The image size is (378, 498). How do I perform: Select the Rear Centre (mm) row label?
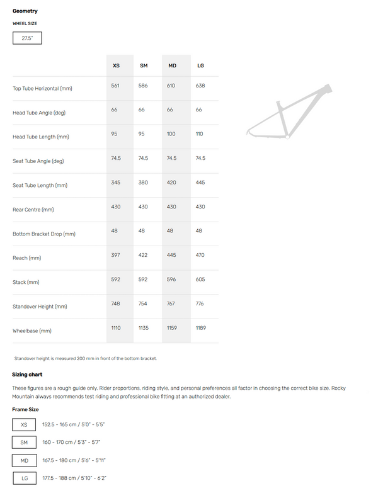(33, 210)
